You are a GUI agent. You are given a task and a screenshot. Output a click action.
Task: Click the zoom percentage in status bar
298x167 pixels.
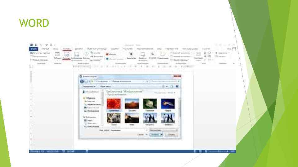pyautogui.click(x=233, y=152)
